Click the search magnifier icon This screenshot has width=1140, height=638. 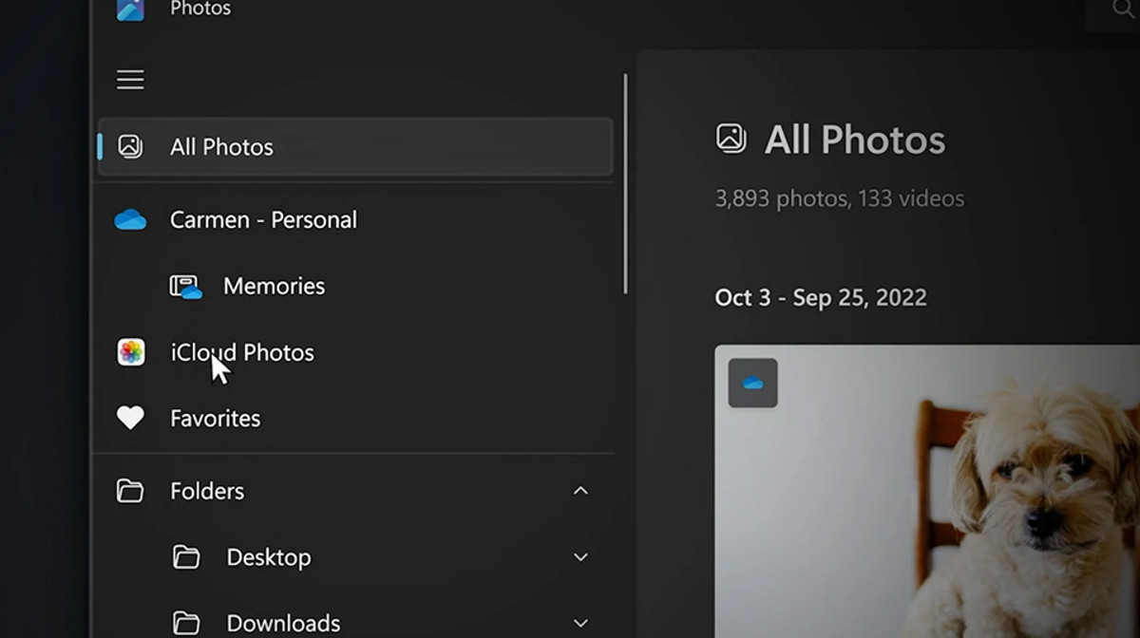[1122, 9]
